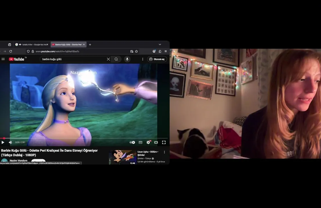Screen dimensions: 321x208
Task: Open picture-in-picture from address bar
Action: [132, 51]
